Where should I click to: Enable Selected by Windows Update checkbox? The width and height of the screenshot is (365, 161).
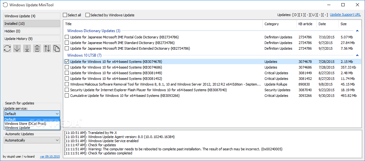pos(87,15)
